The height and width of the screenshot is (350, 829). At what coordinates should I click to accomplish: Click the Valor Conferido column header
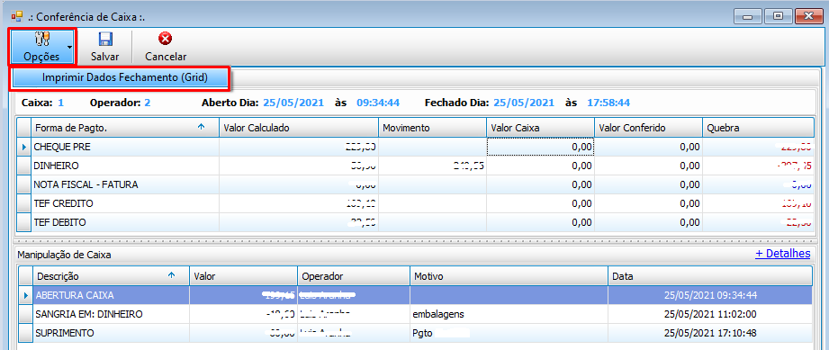point(648,128)
